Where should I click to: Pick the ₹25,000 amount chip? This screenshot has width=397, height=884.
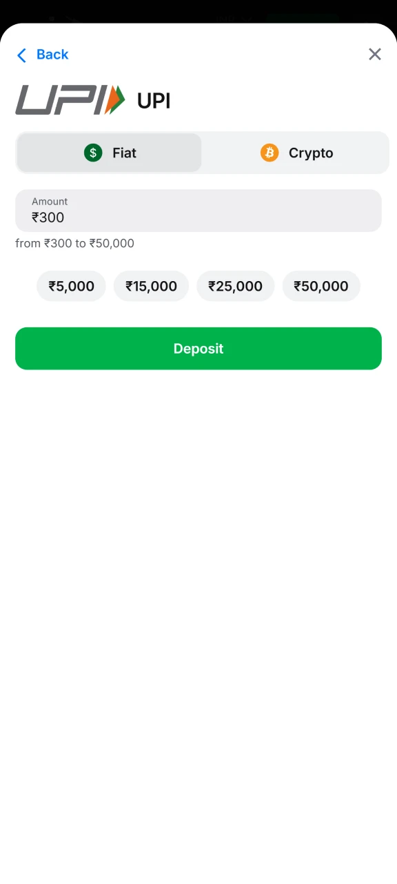point(235,285)
